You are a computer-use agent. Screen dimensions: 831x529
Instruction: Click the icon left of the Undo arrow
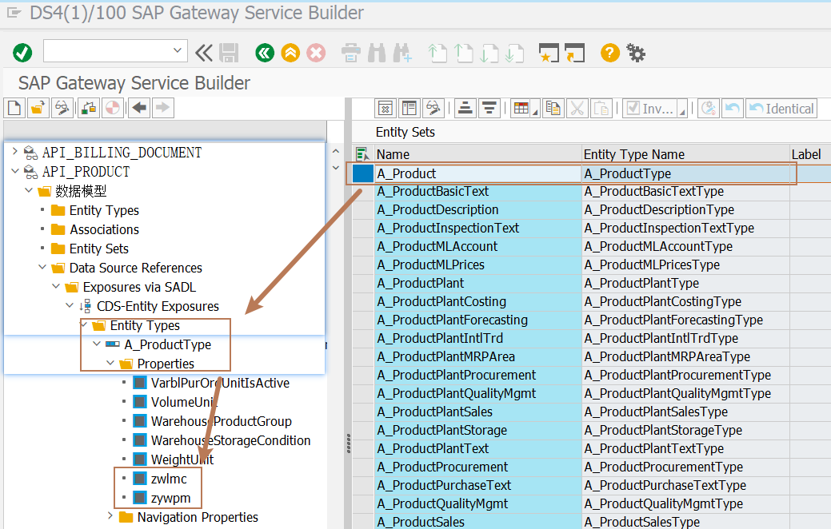(709, 109)
